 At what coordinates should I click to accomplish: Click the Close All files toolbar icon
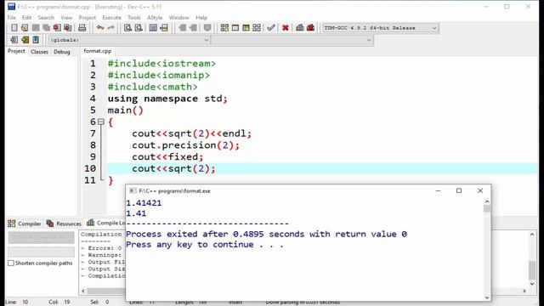(x=68, y=28)
